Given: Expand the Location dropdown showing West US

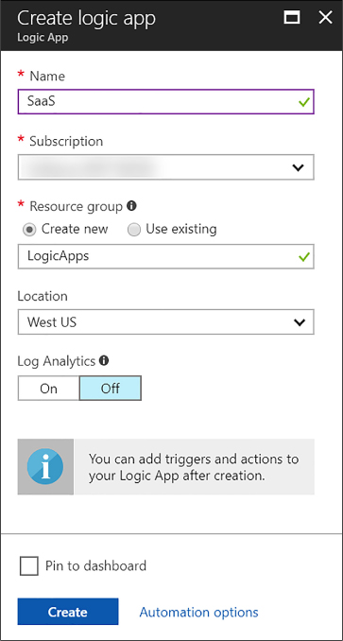Looking at the screenshot, I should click(165, 322).
